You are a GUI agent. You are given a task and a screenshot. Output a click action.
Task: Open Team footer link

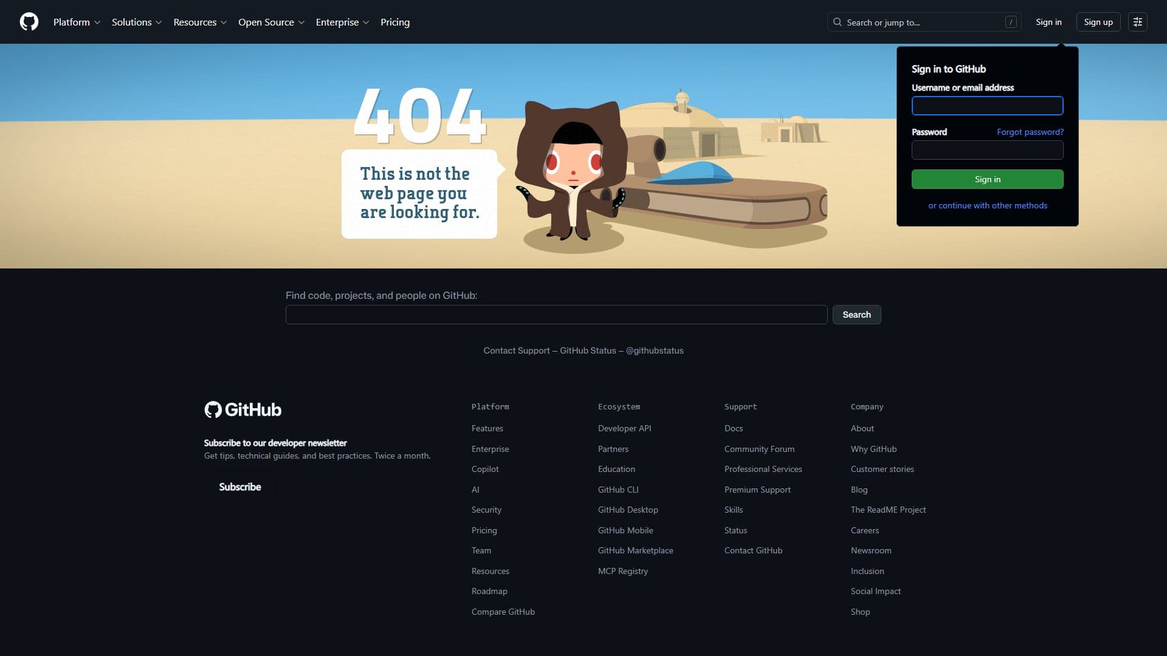[481, 550]
